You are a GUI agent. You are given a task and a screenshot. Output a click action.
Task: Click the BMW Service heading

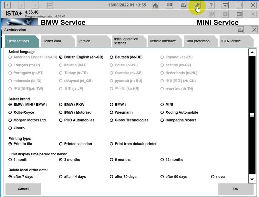[63, 23]
